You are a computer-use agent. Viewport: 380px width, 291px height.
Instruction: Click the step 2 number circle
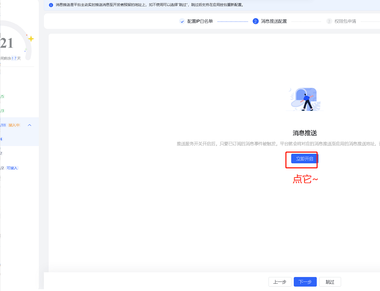[x=255, y=21]
